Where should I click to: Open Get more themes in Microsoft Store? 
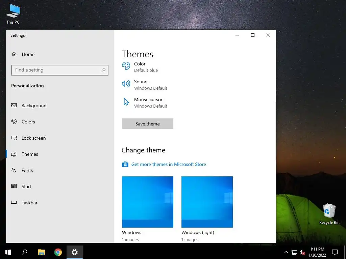(x=169, y=164)
